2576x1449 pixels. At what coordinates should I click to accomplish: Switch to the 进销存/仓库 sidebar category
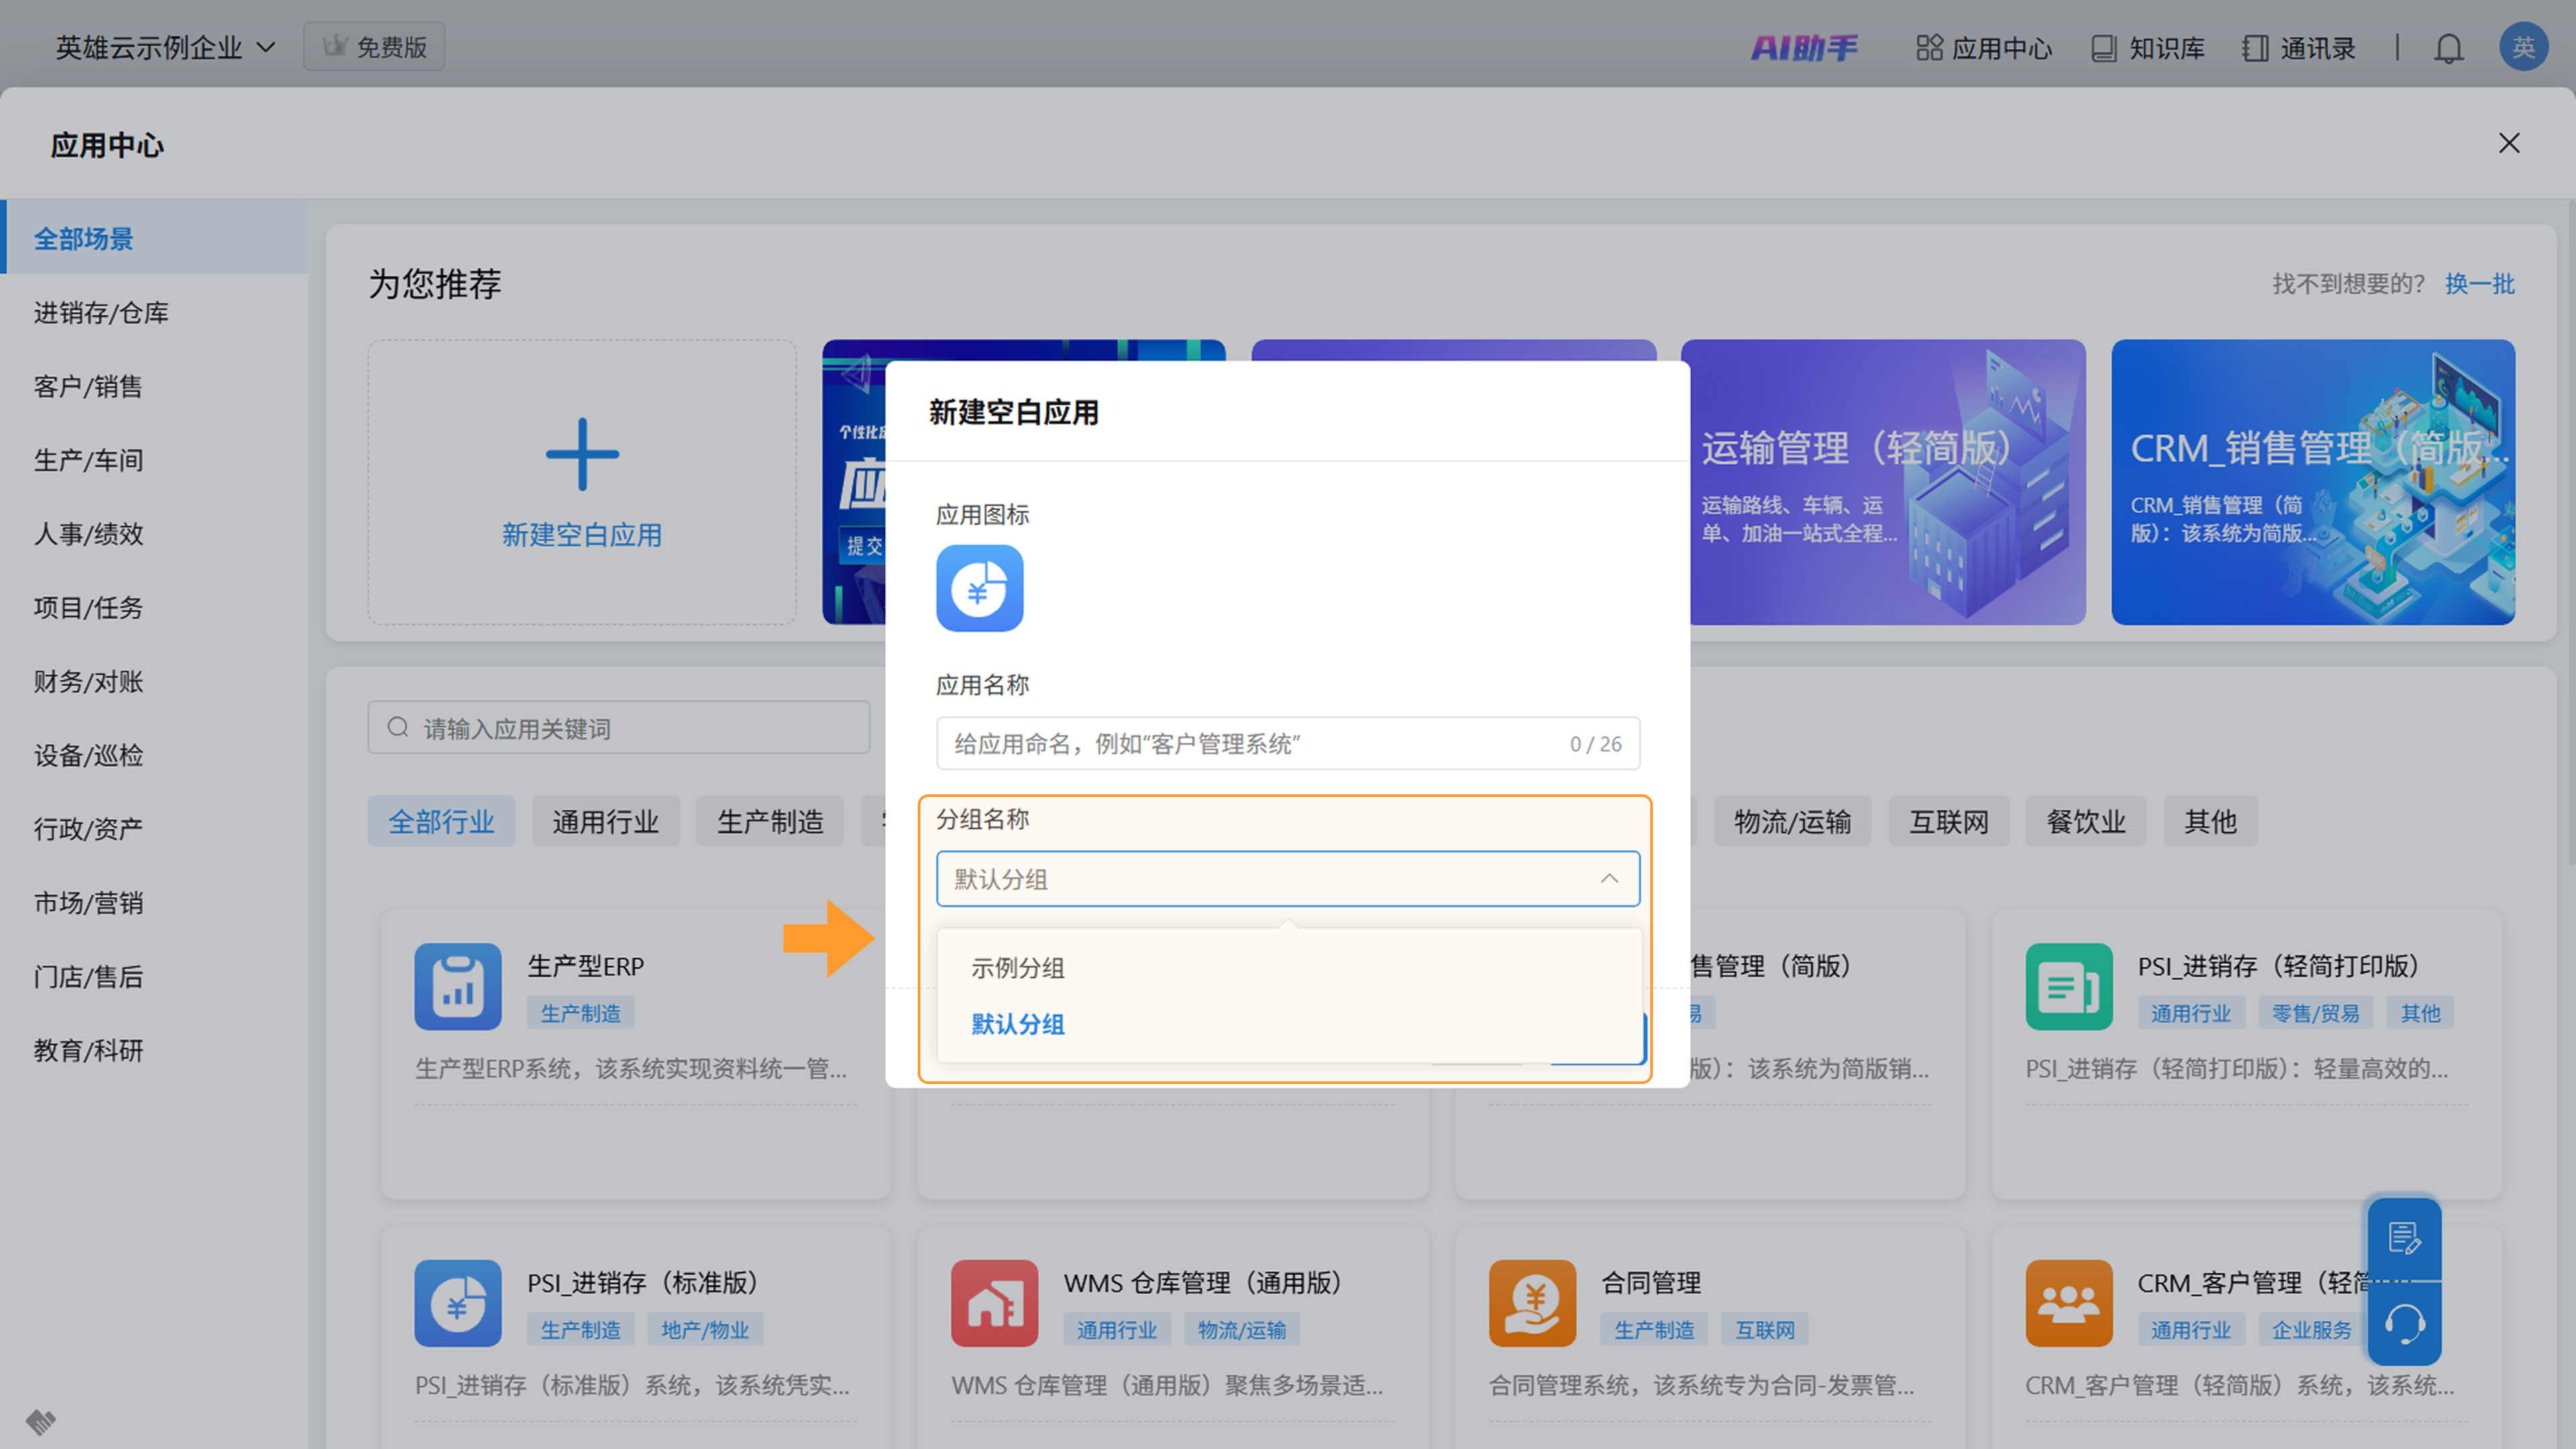[101, 313]
